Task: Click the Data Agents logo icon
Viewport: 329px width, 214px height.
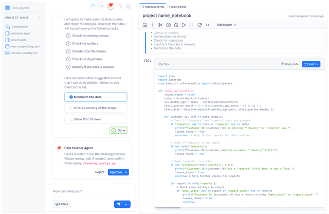Action: click(x=8, y=8)
